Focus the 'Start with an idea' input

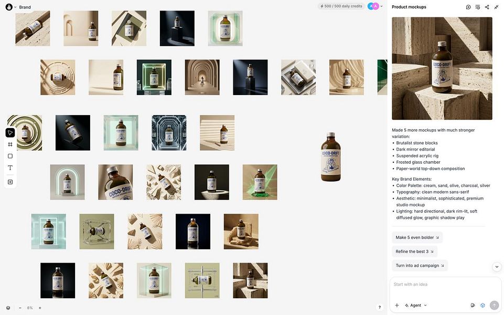point(445,285)
